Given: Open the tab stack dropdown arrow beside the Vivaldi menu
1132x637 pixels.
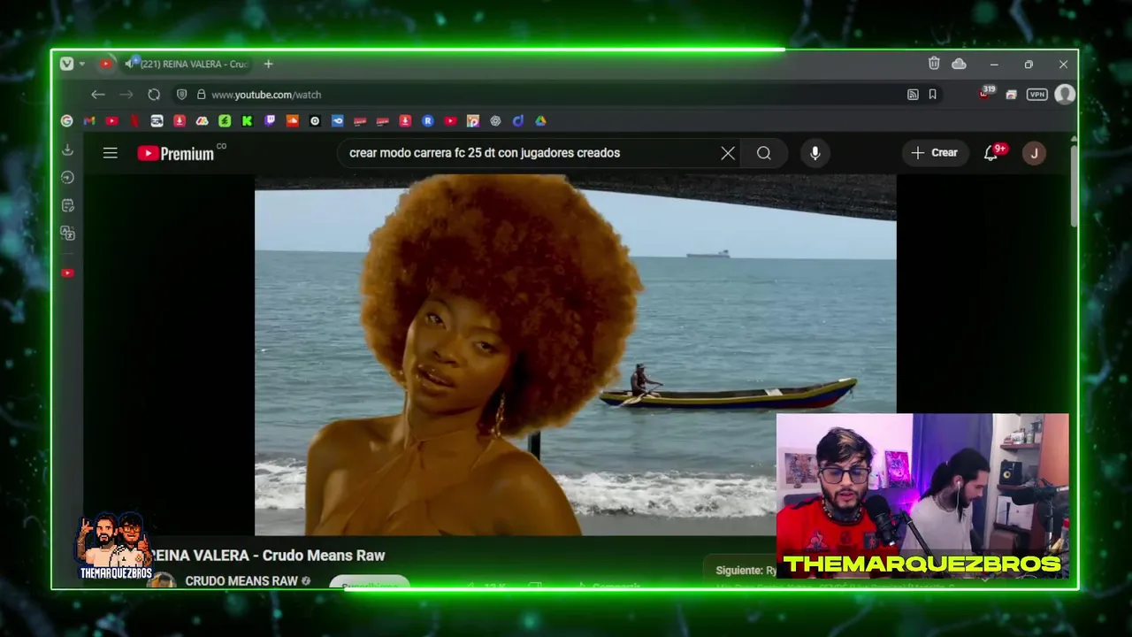Looking at the screenshot, I should point(81,64).
